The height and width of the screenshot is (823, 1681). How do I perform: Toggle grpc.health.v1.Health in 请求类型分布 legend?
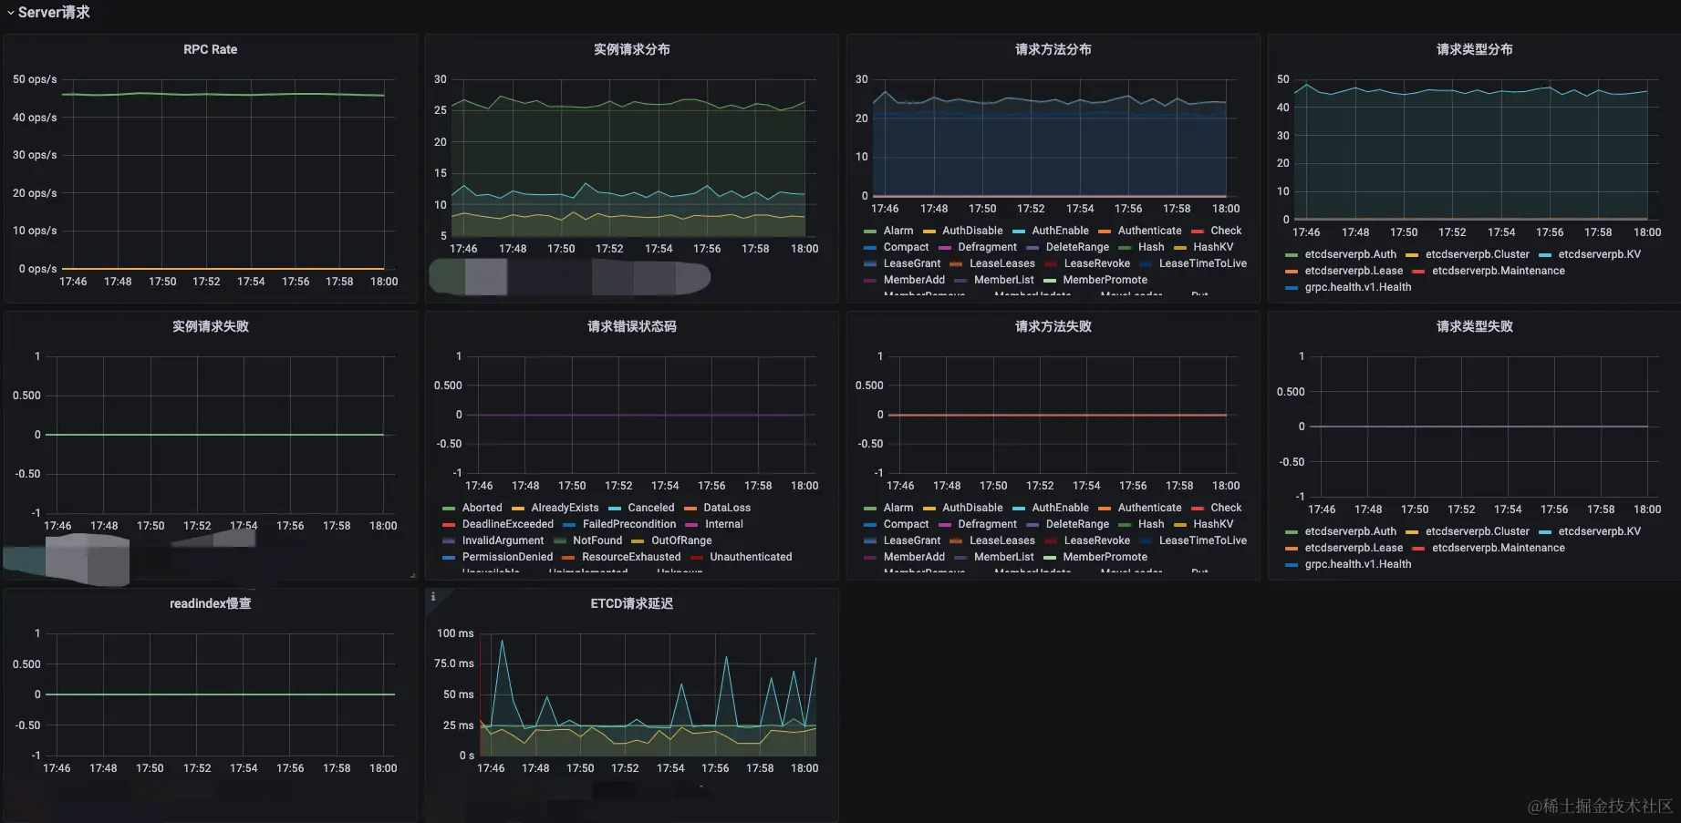tap(1357, 287)
